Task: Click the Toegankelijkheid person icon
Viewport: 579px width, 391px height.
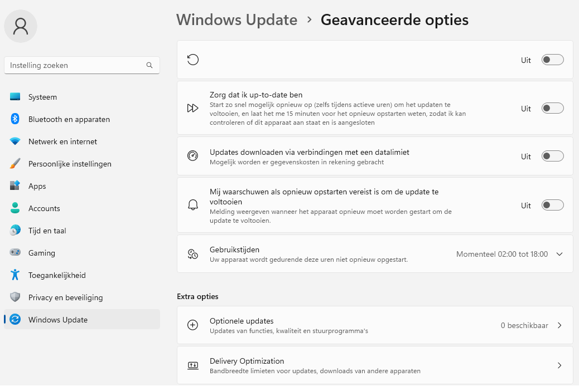Action: point(15,275)
